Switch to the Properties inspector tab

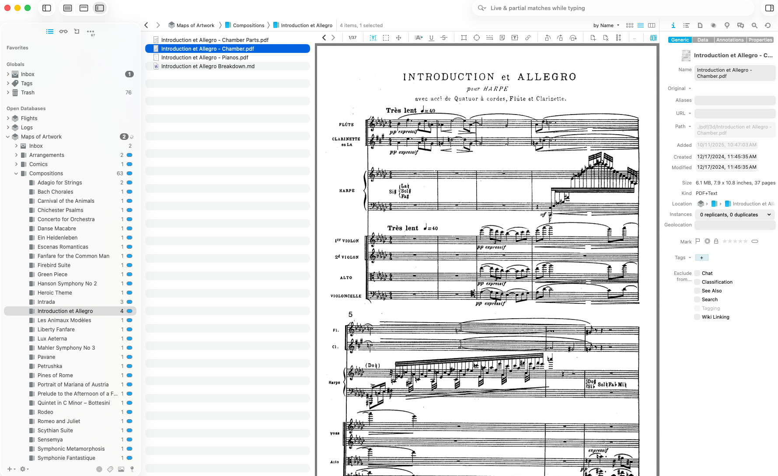[760, 40]
